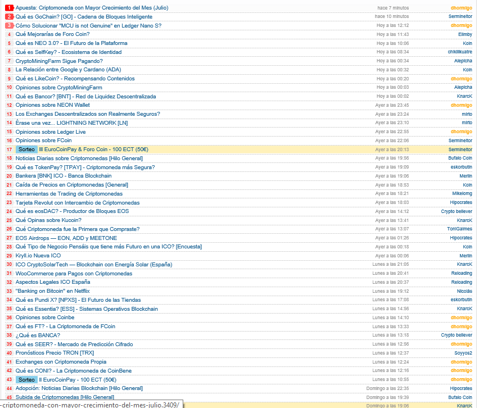This screenshot has height=408, width=479.
Task: Open 'Opiniones sobre Coinbe' thread
Action: pos(45,318)
